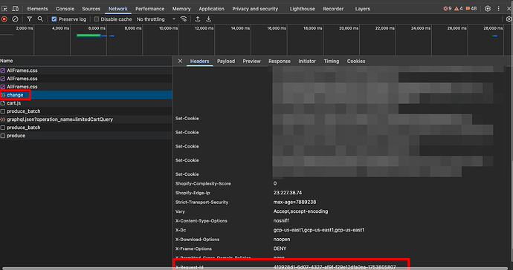Import HAR file with upload icon

point(198,19)
